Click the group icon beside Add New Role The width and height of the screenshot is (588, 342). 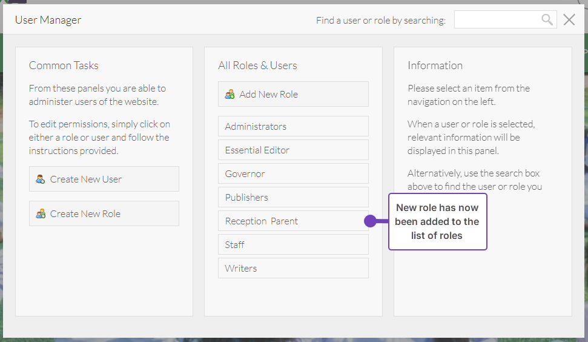coord(230,94)
